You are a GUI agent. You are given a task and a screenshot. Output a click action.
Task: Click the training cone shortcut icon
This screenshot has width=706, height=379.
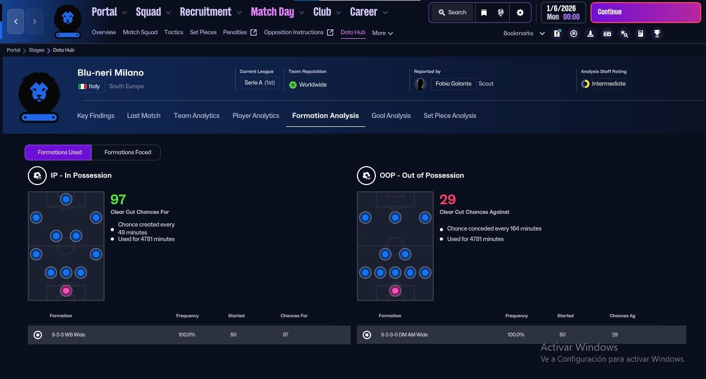(x=591, y=34)
